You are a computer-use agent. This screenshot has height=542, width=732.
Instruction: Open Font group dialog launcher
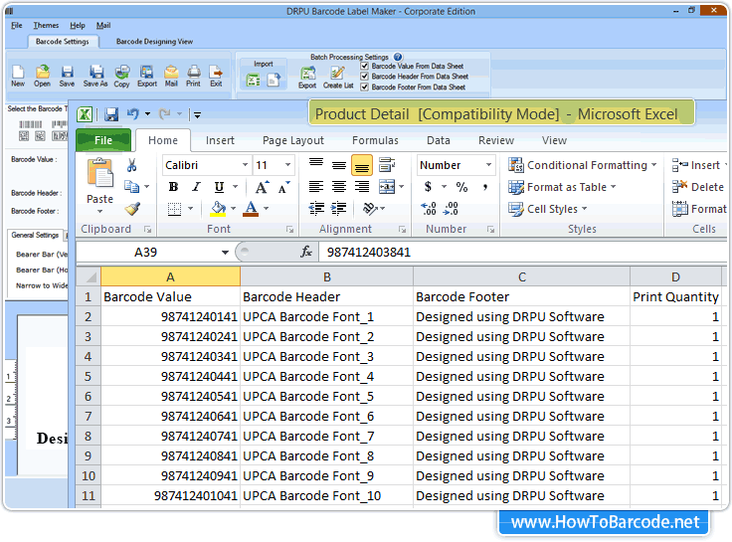289,229
